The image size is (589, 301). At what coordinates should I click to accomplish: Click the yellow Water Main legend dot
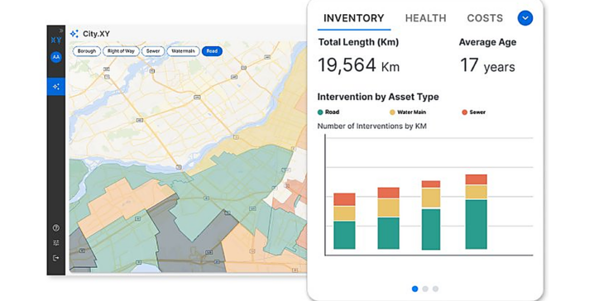[393, 112]
